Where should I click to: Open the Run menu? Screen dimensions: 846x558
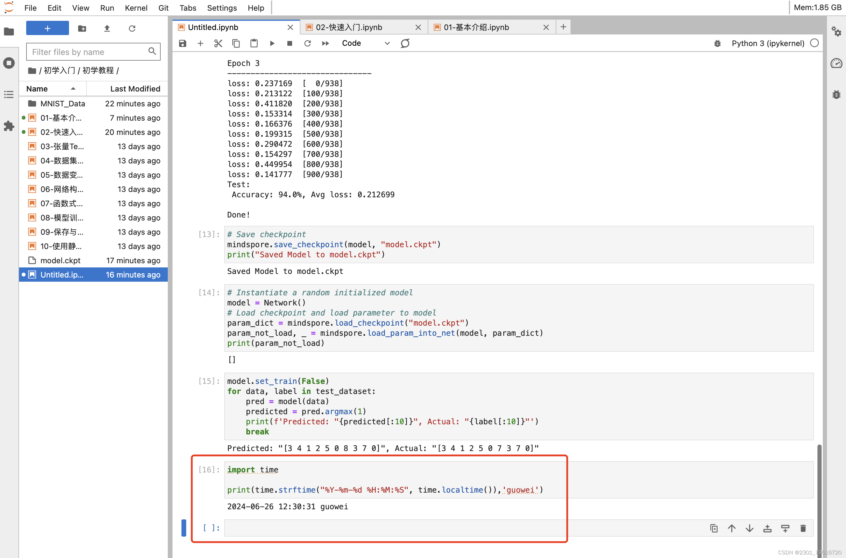pos(107,8)
